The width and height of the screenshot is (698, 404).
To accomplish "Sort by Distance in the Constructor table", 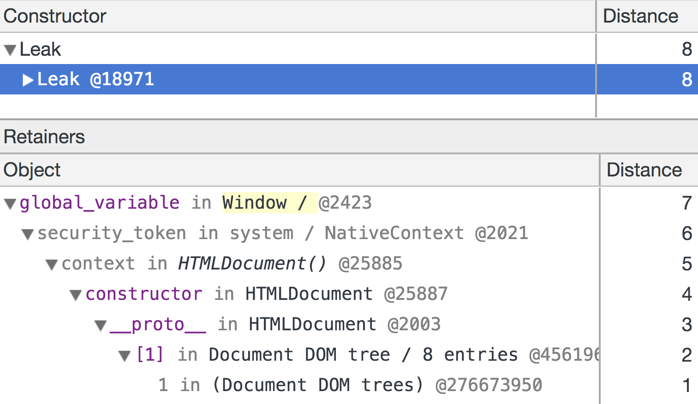I will (640, 16).
